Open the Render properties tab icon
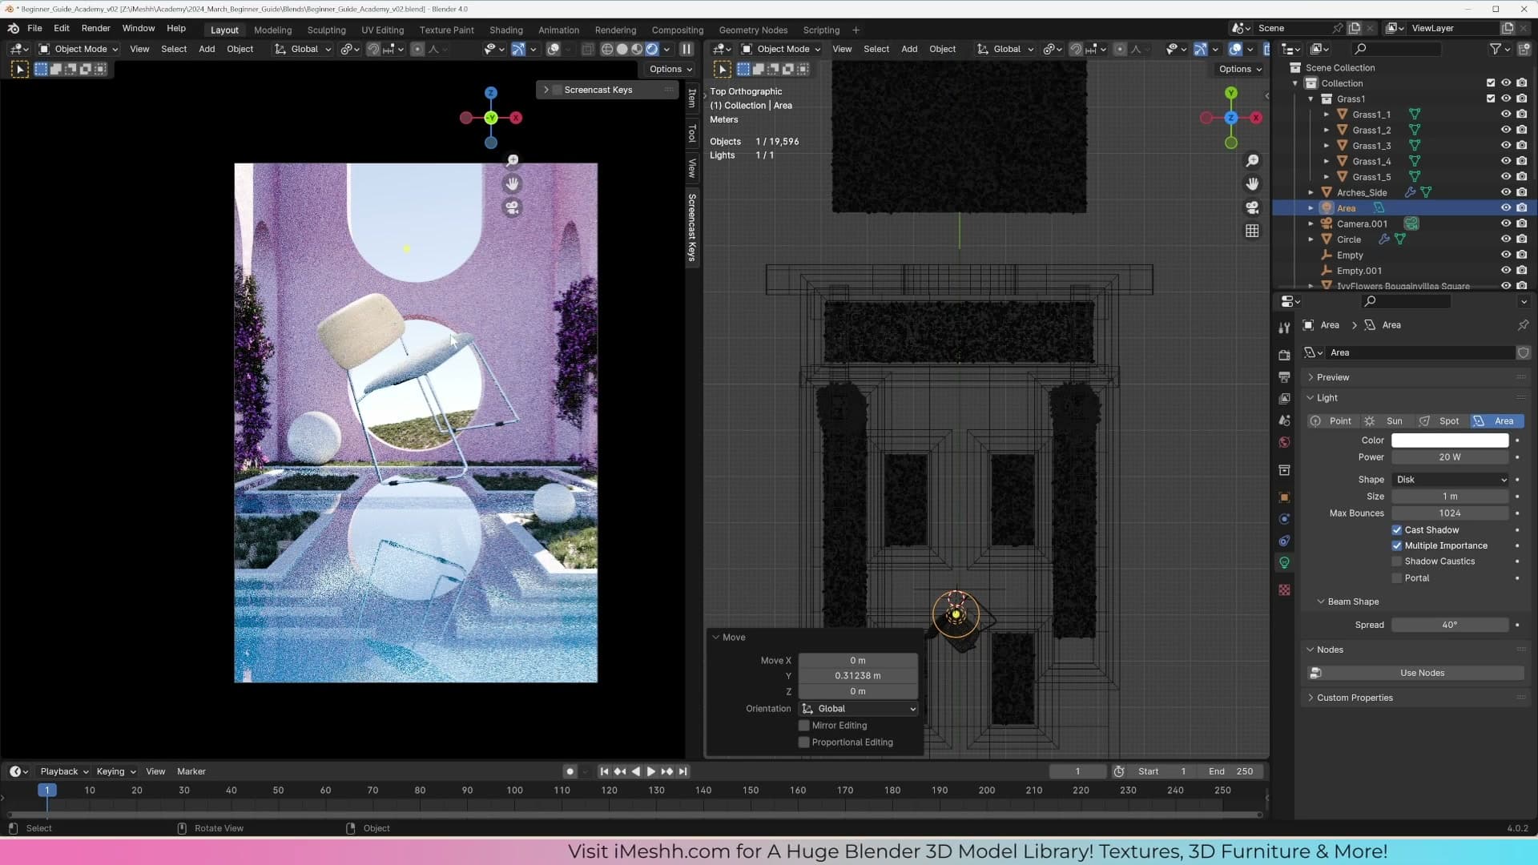The width and height of the screenshot is (1538, 865). coord(1284,355)
